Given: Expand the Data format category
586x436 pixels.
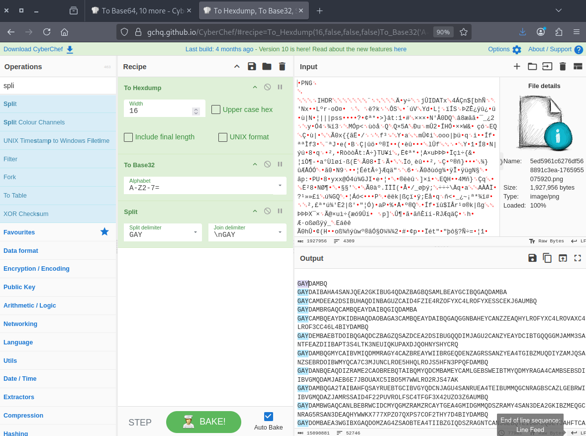Looking at the screenshot, I should tap(21, 250).
